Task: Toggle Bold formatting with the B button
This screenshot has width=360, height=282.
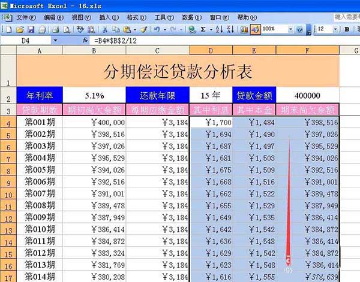Action: pos(347,29)
